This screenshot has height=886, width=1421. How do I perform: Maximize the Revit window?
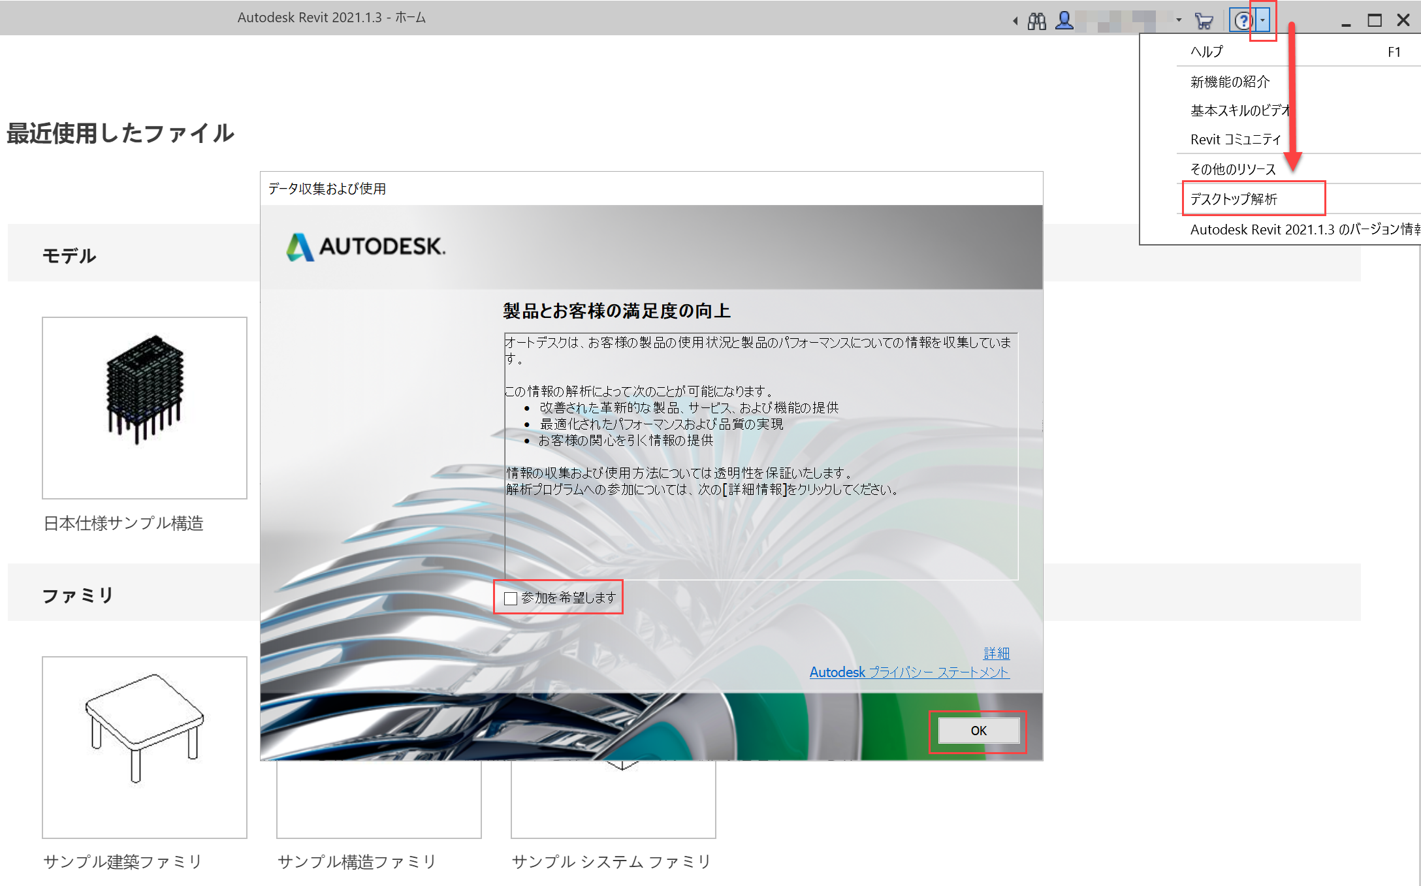point(1375,20)
